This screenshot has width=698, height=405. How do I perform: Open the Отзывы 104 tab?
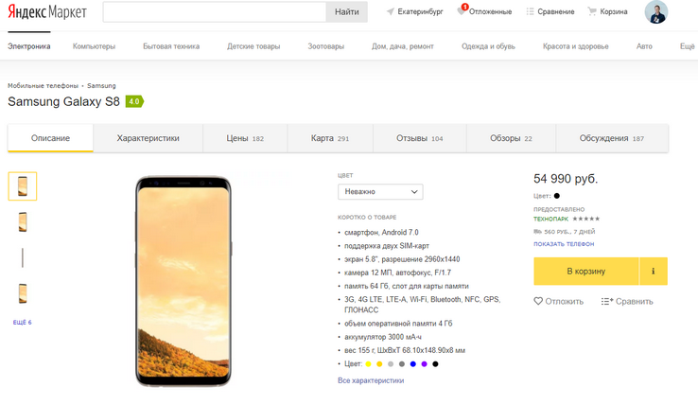pos(419,138)
